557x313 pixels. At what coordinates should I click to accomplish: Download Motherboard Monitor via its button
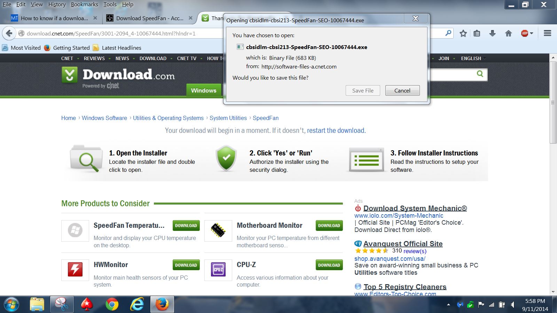tap(329, 225)
